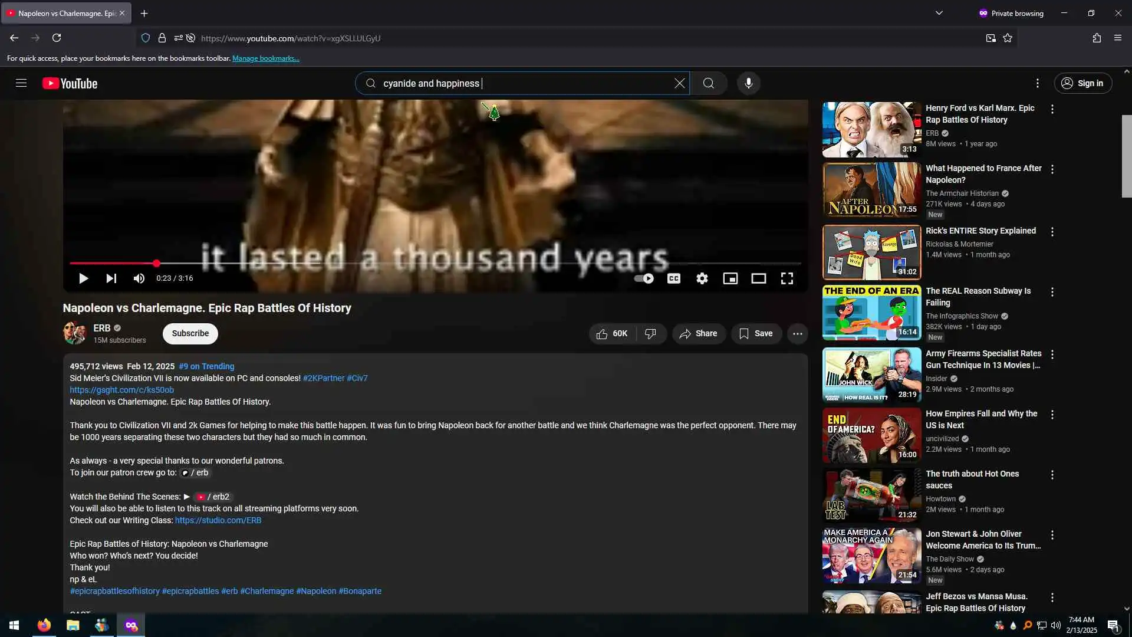The image size is (1132, 637).
Task: Subscribe to the ERB channel
Action: (x=190, y=333)
